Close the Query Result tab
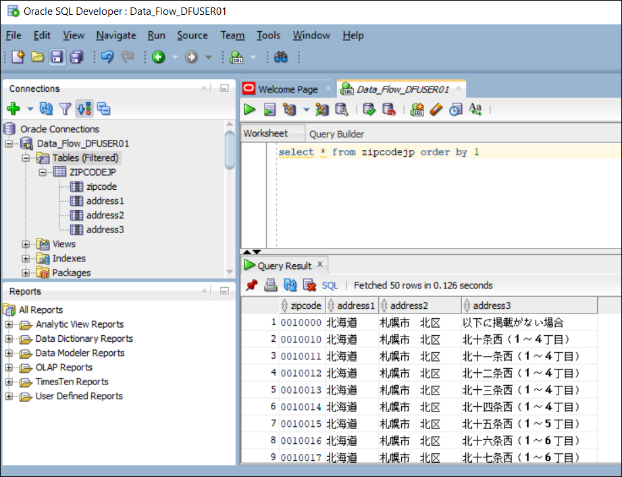 319,264
